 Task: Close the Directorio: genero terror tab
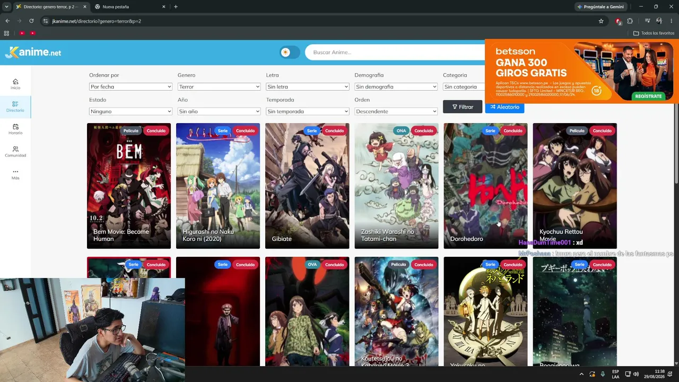pyautogui.click(x=84, y=7)
